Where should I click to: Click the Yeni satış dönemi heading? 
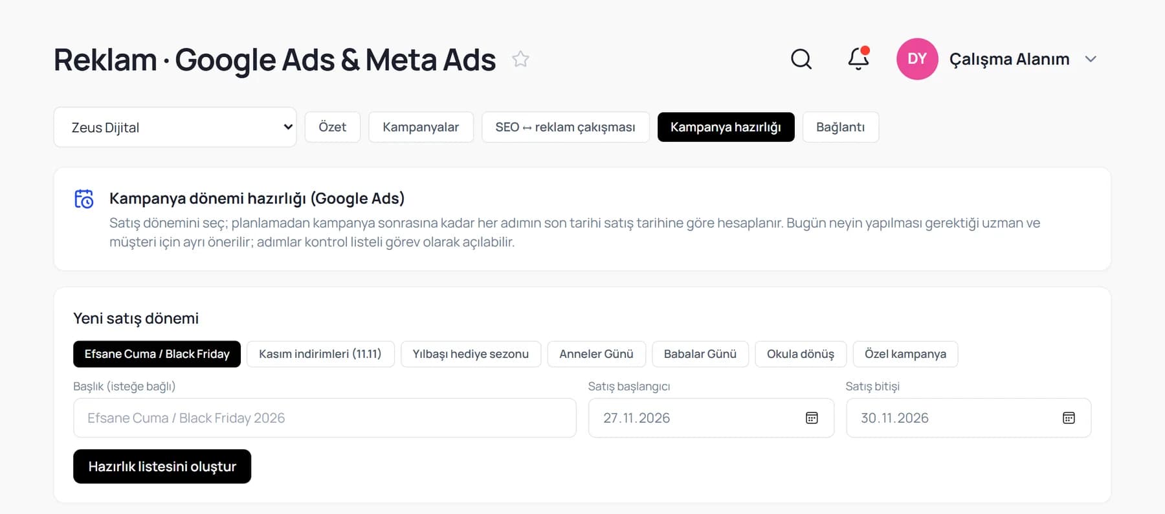click(x=136, y=318)
